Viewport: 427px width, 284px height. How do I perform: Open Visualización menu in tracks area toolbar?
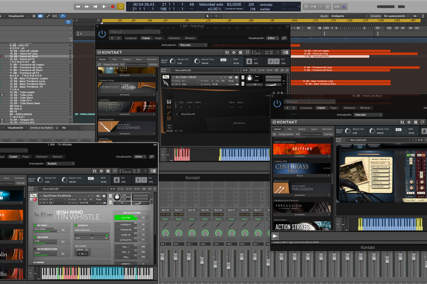[x=18, y=16]
